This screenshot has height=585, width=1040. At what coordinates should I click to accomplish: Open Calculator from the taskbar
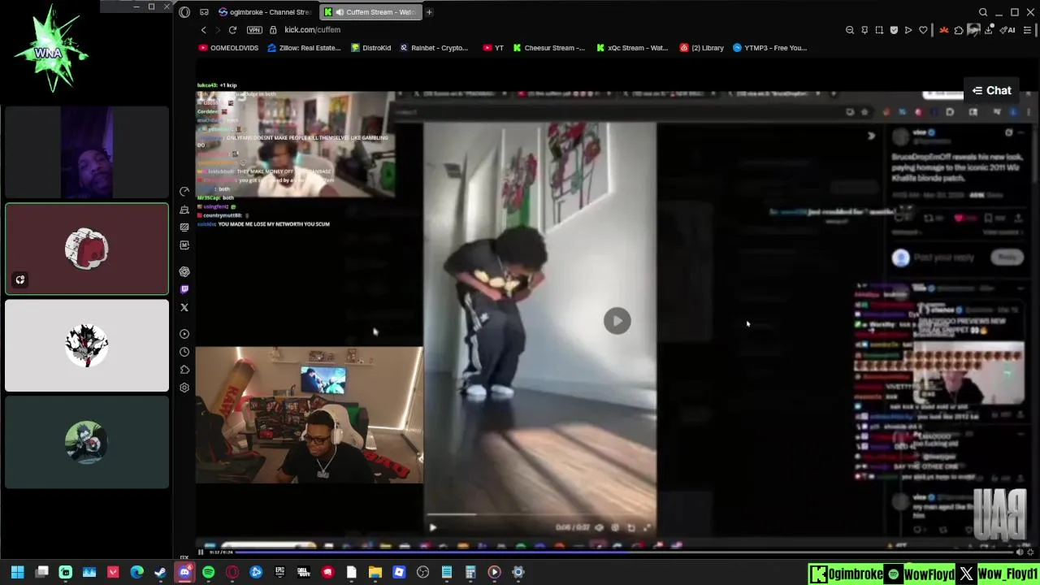coord(470,572)
